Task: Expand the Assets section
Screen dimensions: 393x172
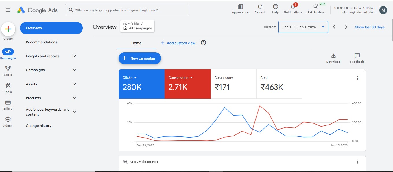Action: pyautogui.click(x=74, y=84)
